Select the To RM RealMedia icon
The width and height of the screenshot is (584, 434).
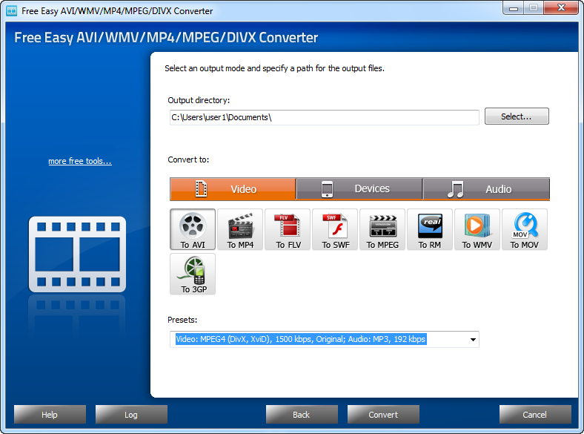pos(430,229)
